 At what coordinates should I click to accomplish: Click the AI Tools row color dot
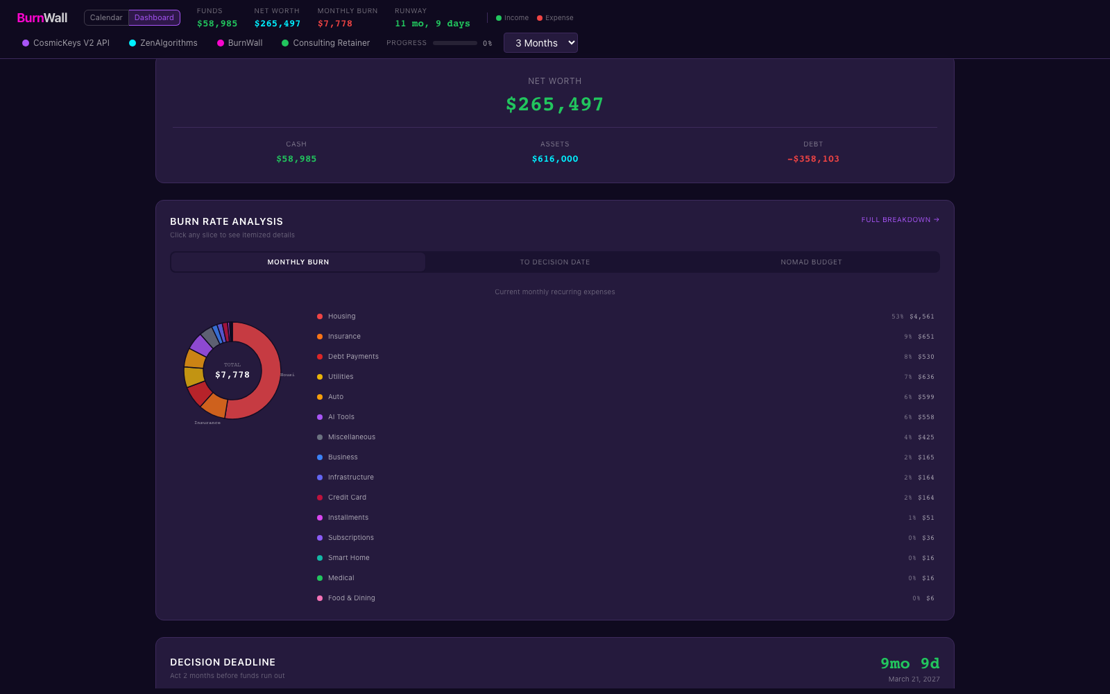[x=320, y=417]
